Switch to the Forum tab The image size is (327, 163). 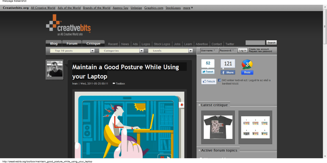[72, 43]
